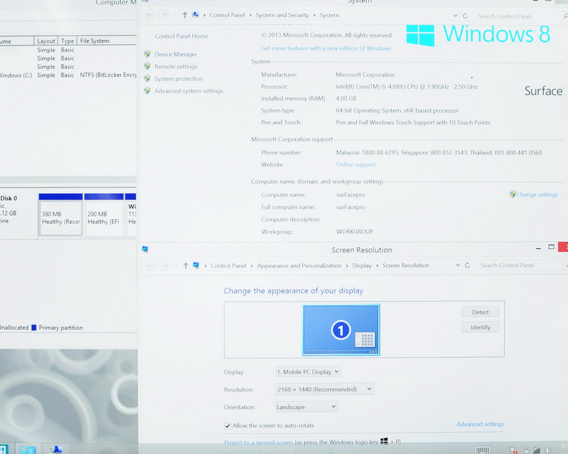Show hidden tray icons arrow
This screenshot has width=568, height=454.
click(499, 451)
